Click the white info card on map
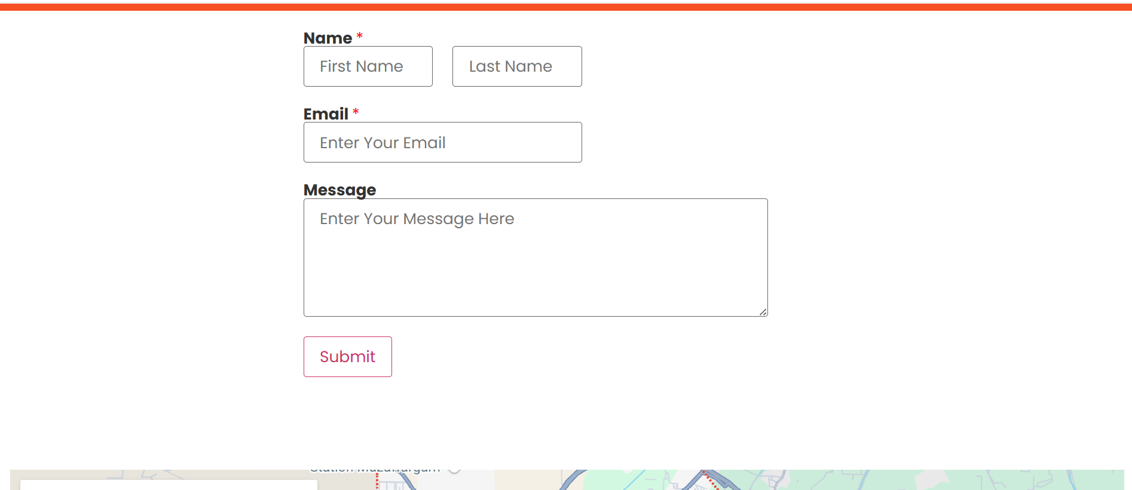 pyautogui.click(x=169, y=485)
